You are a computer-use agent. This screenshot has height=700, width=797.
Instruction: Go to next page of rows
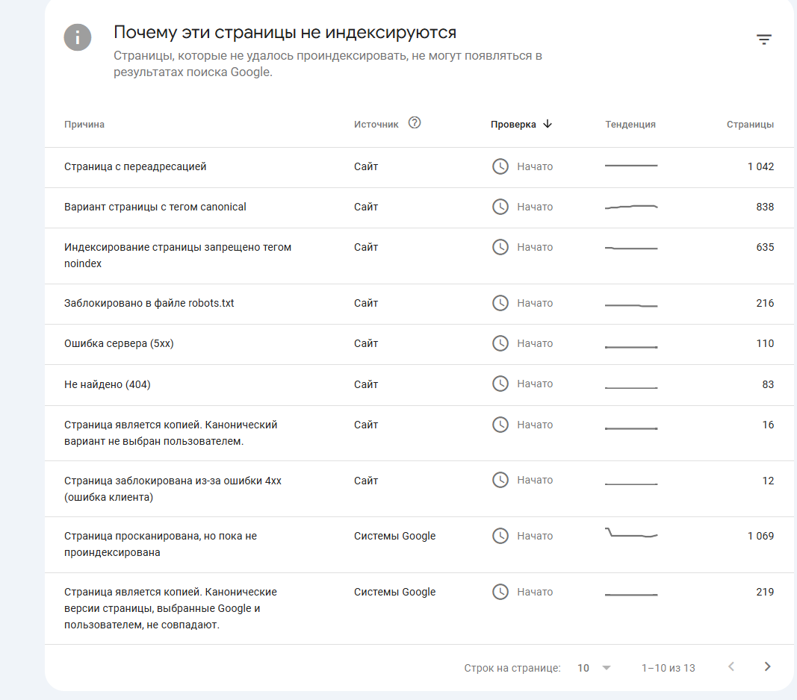click(x=767, y=667)
